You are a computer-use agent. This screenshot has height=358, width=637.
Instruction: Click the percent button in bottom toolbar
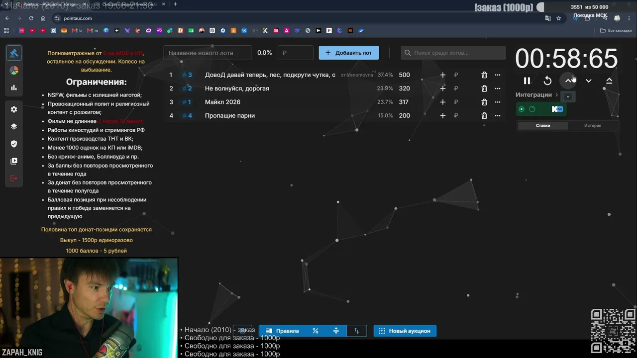[316, 331]
